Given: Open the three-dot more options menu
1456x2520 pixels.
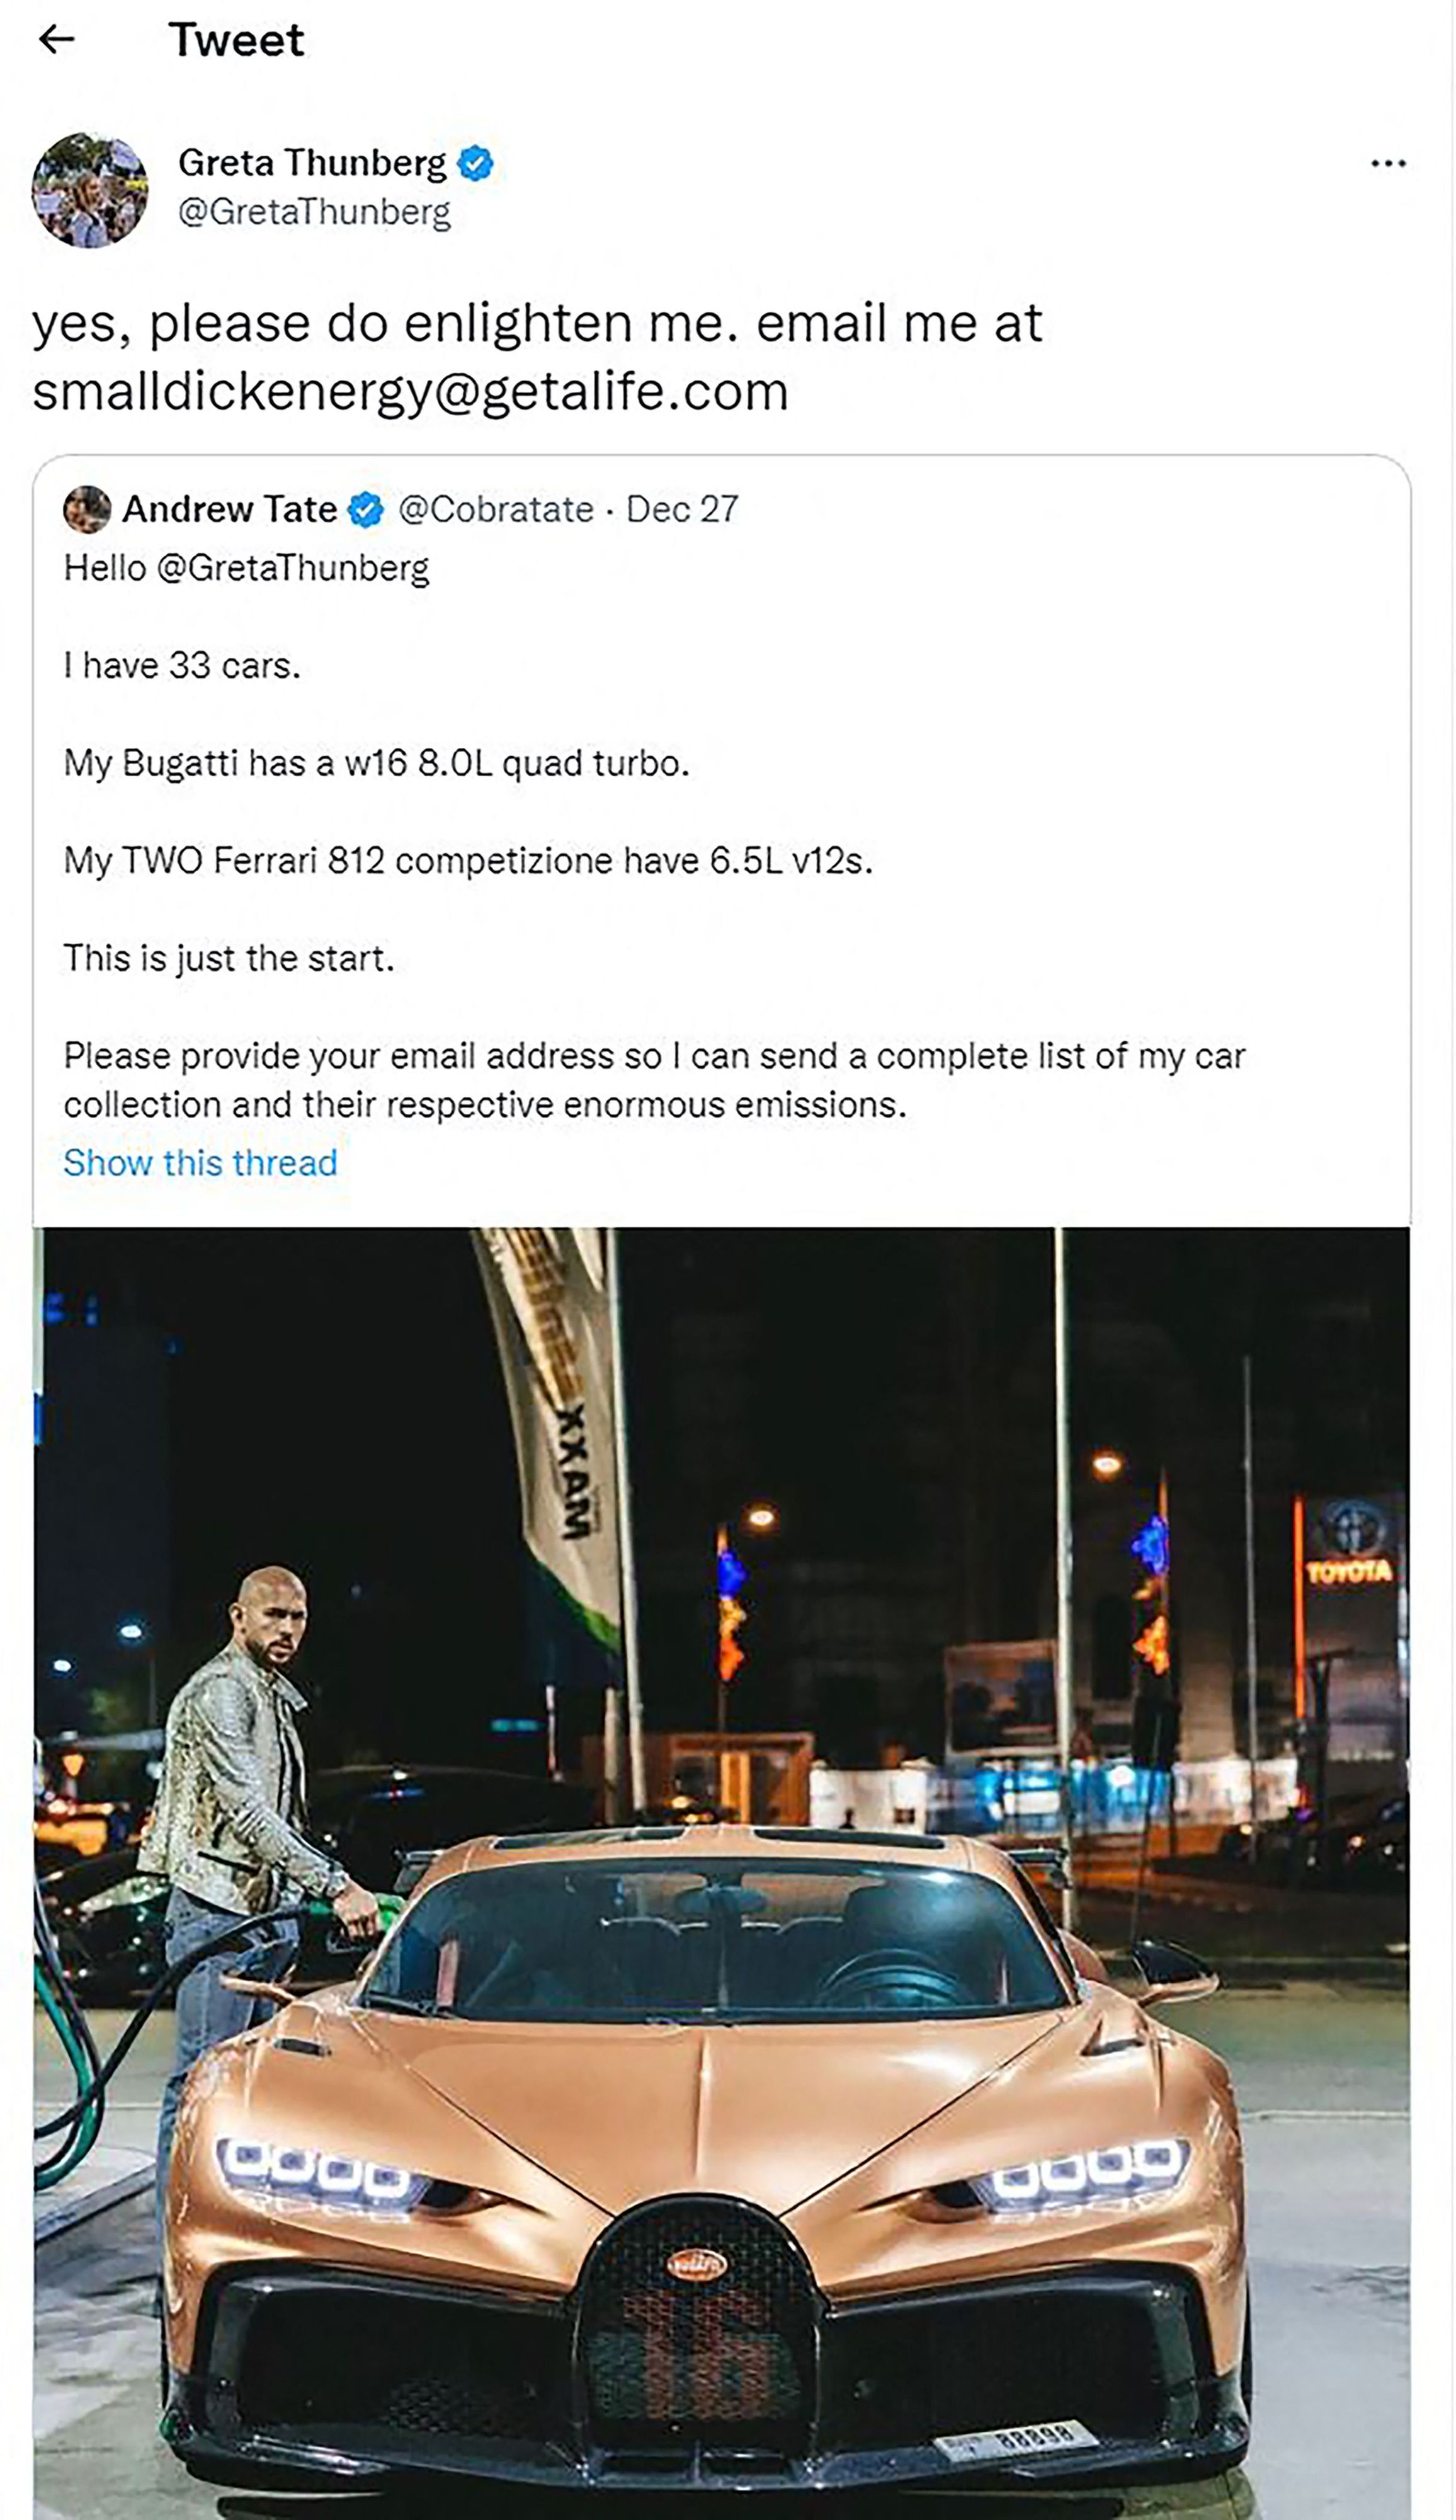Looking at the screenshot, I should 1388,163.
